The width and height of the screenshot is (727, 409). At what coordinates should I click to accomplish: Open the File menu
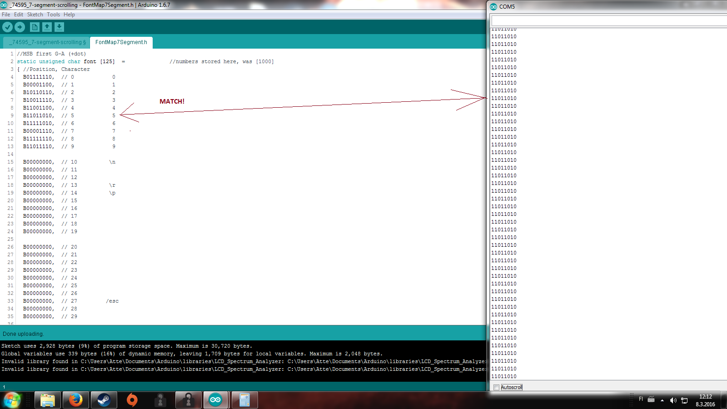[6, 15]
